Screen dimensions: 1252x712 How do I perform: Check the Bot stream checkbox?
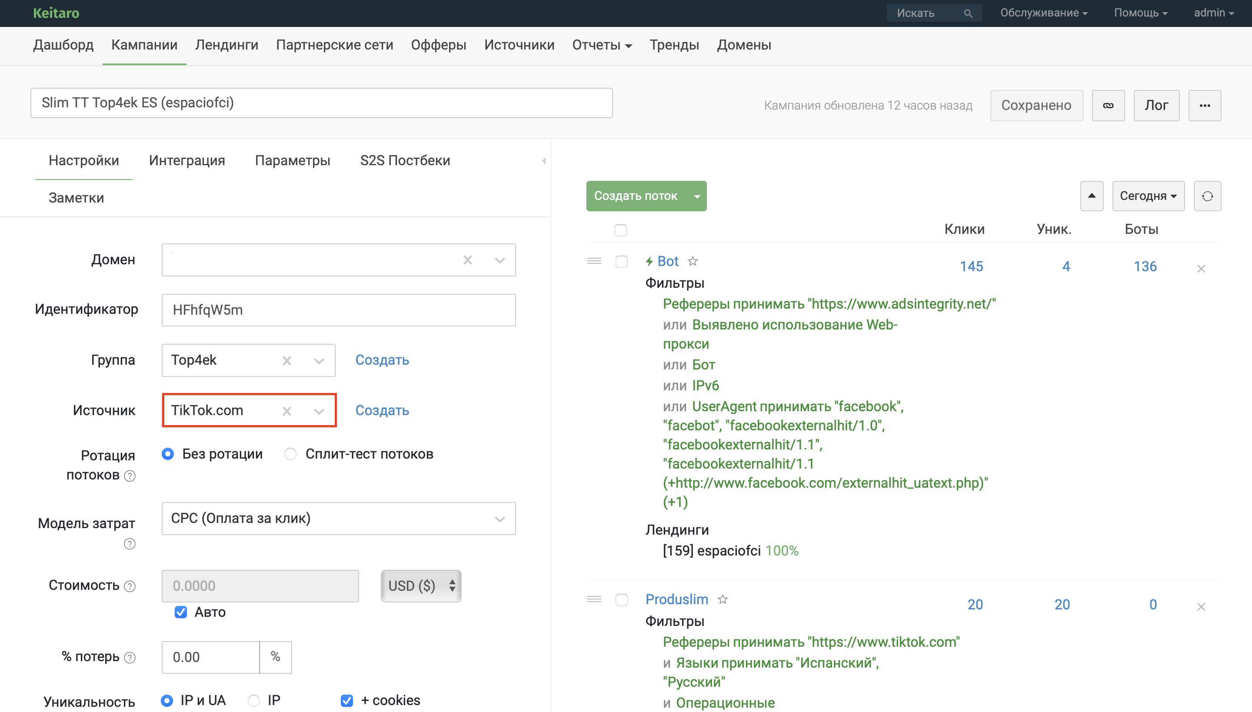click(622, 262)
